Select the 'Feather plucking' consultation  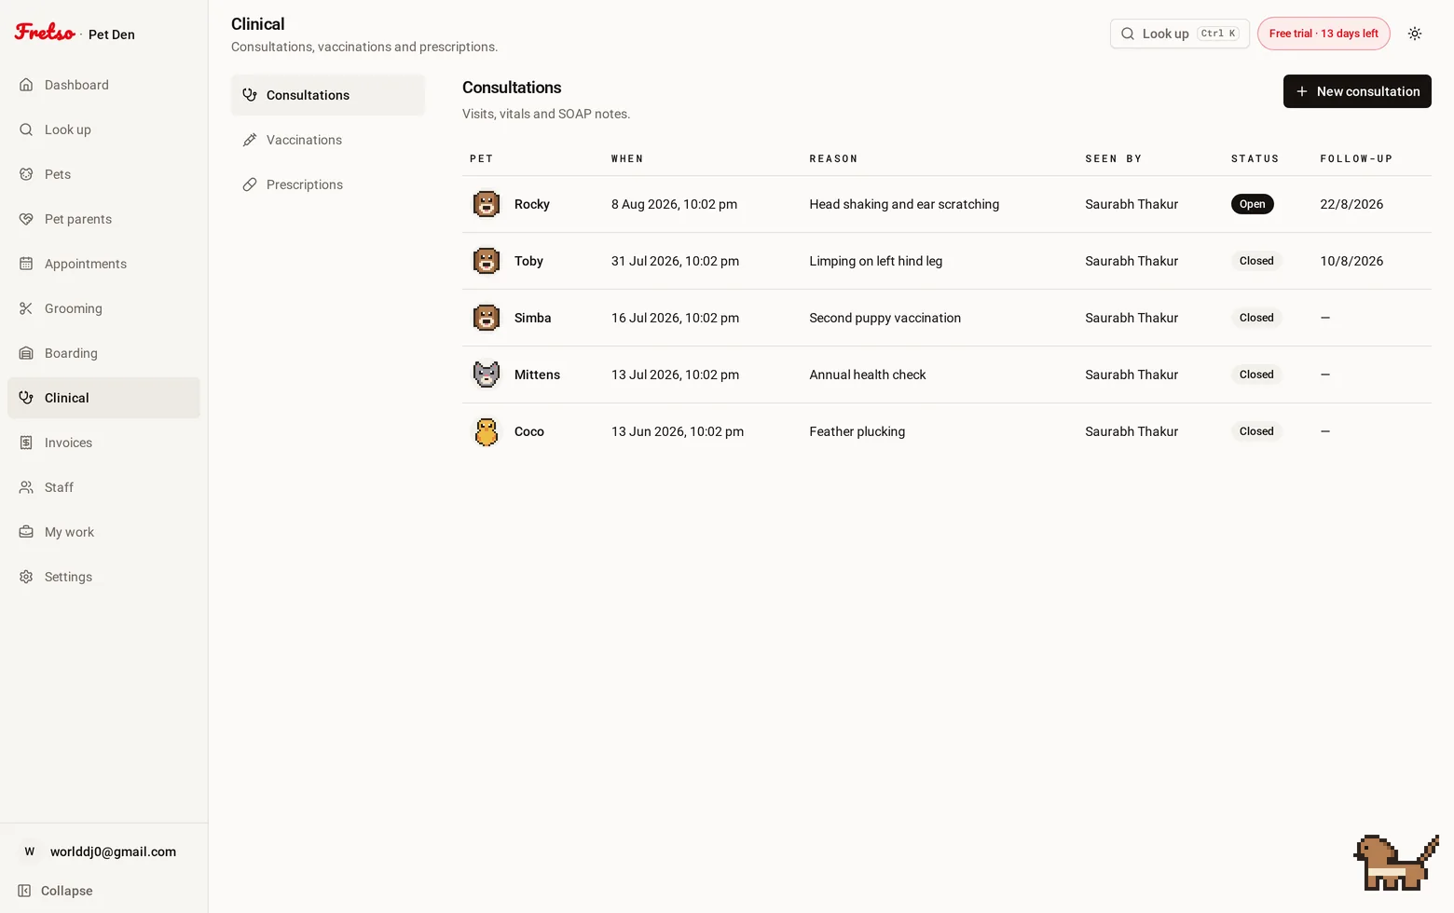(x=857, y=431)
